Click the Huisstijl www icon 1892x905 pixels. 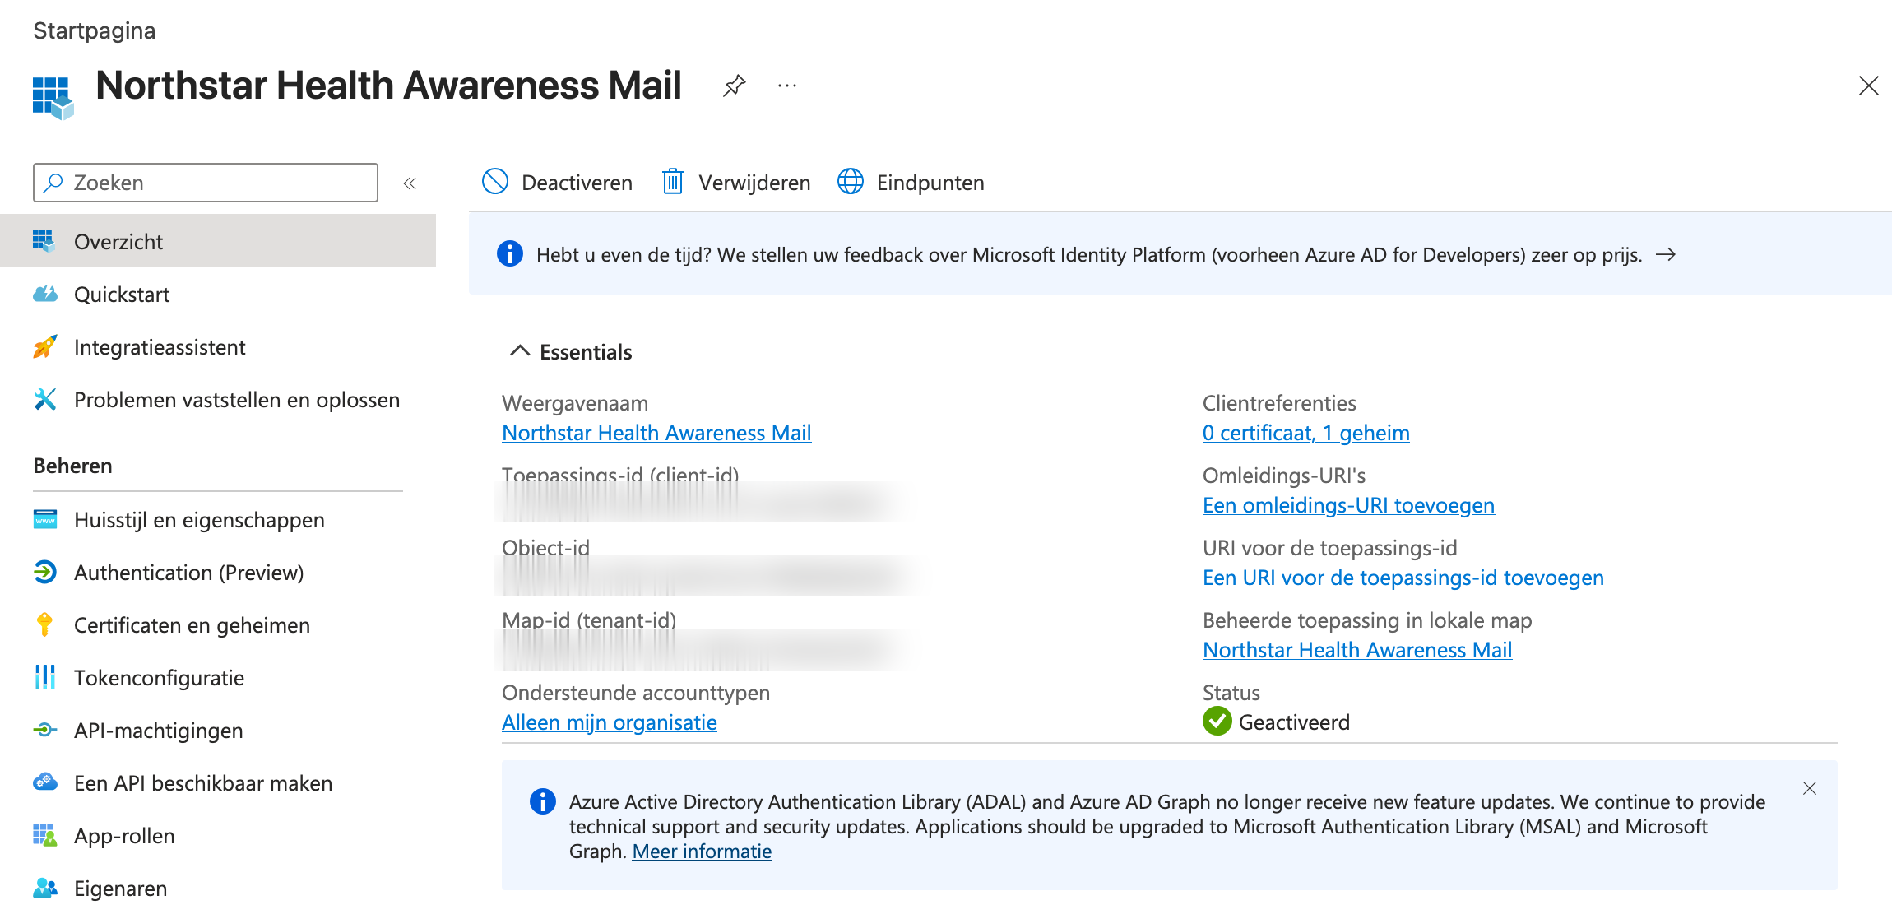click(x=44, y=519)
